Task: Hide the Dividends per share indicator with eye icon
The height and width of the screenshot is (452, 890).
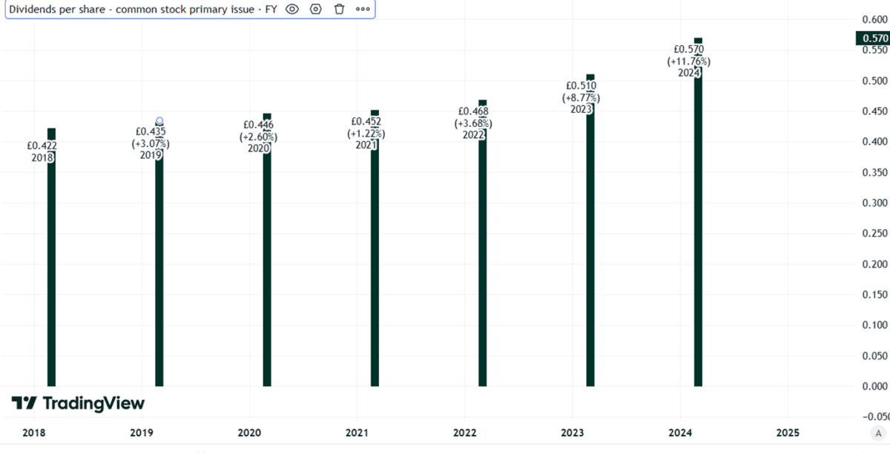Action: [x=292, y=9]
